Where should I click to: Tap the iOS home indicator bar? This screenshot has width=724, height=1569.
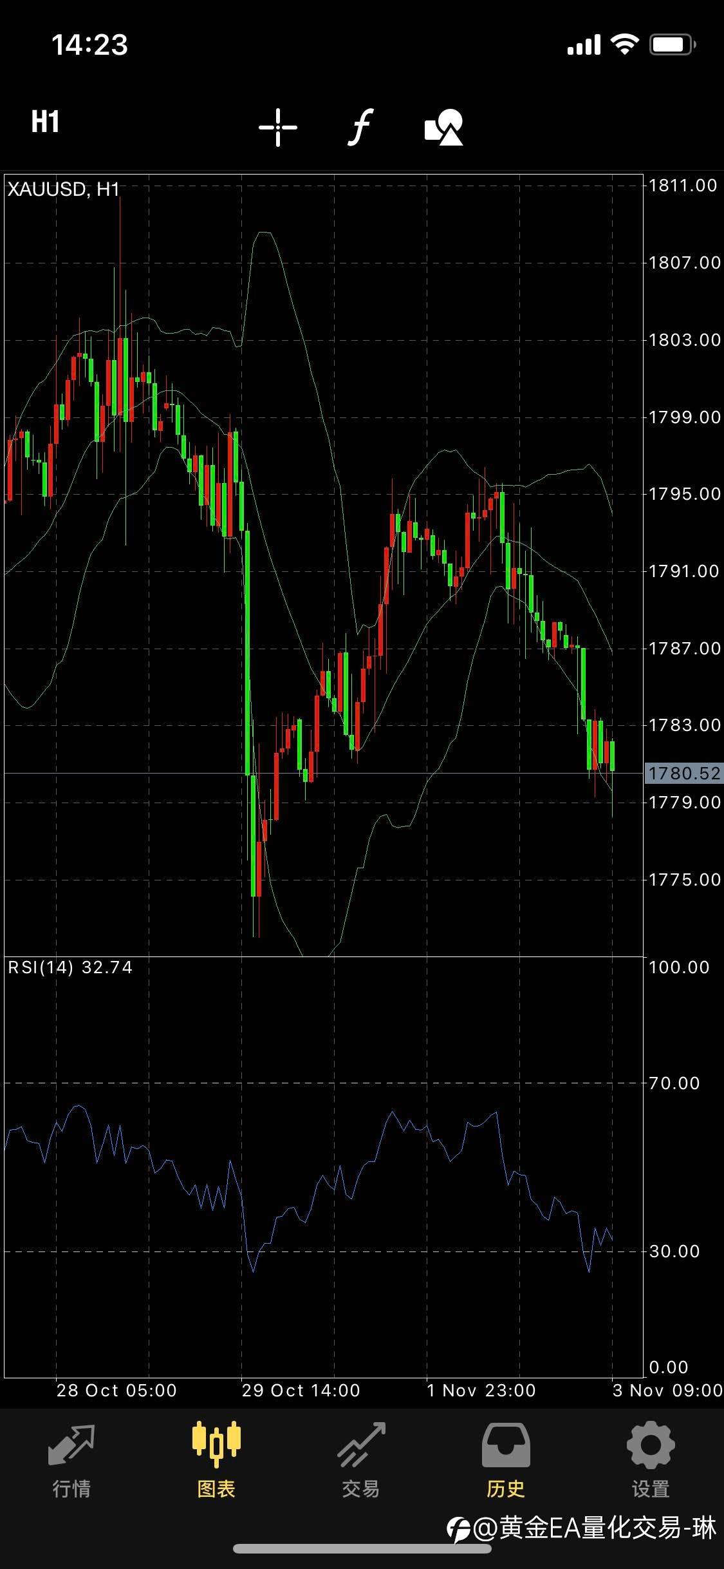pyautogui.click(x=362, y=1548)
